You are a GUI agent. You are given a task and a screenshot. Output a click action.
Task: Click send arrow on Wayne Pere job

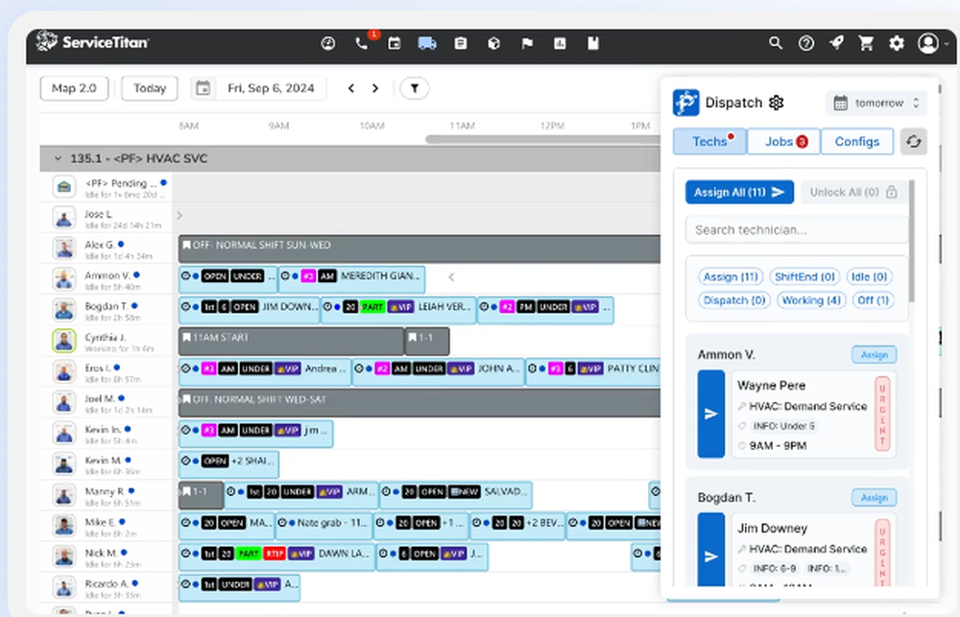click(x=710, y=414)
